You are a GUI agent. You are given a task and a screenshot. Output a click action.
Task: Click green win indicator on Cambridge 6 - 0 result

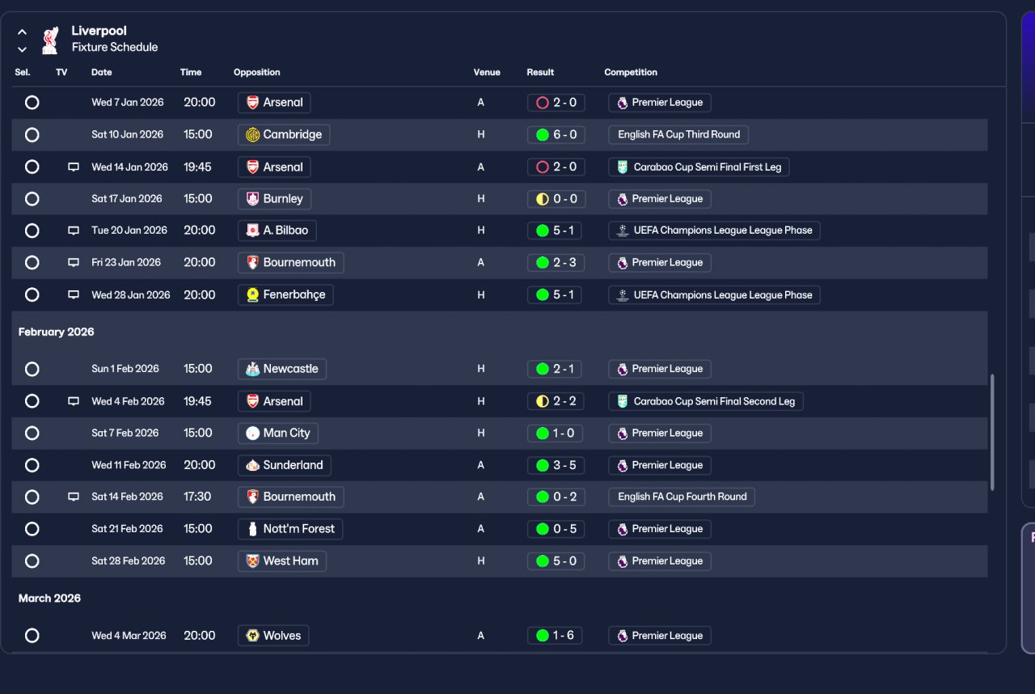(x=543, y=134)
